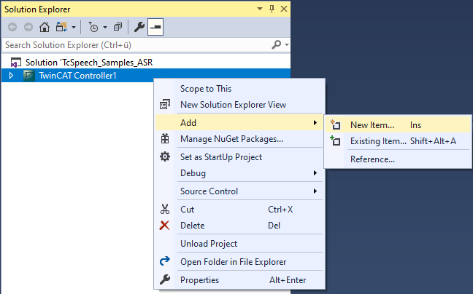
Task: Choose Open Folder in File Explorer
Action: (233, 262)
